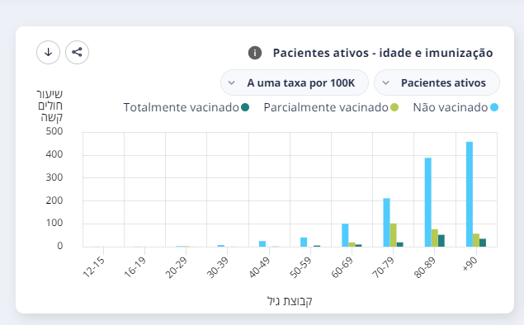Click the '400' y-axis value

coord(54,154)
